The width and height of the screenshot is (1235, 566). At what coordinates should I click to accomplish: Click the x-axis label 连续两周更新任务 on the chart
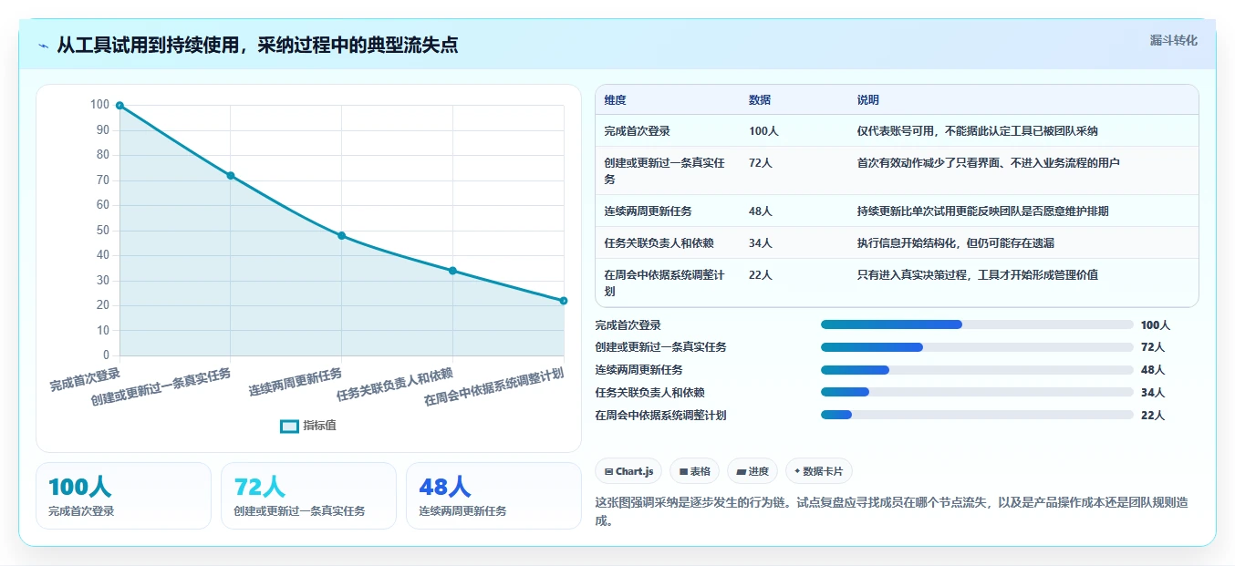(x=296, y=382)
